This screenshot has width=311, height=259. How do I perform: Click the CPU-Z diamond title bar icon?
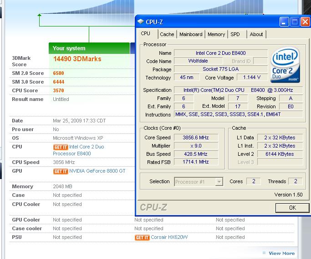click(x=141, y=21)
